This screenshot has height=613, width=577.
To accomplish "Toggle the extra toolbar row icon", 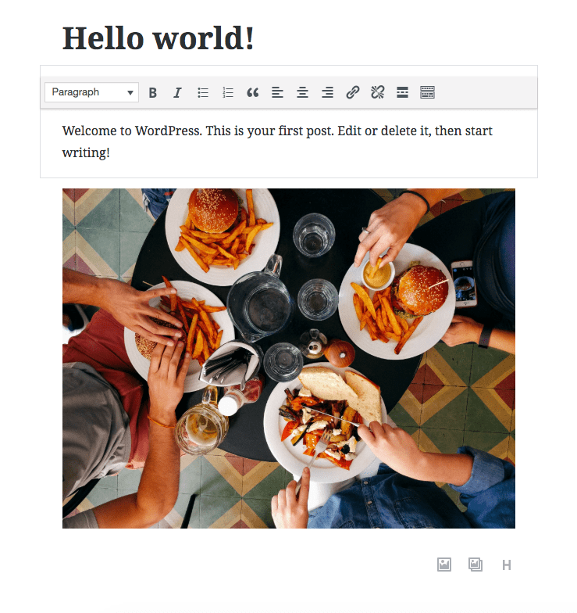I will click(x=428, y=92).
